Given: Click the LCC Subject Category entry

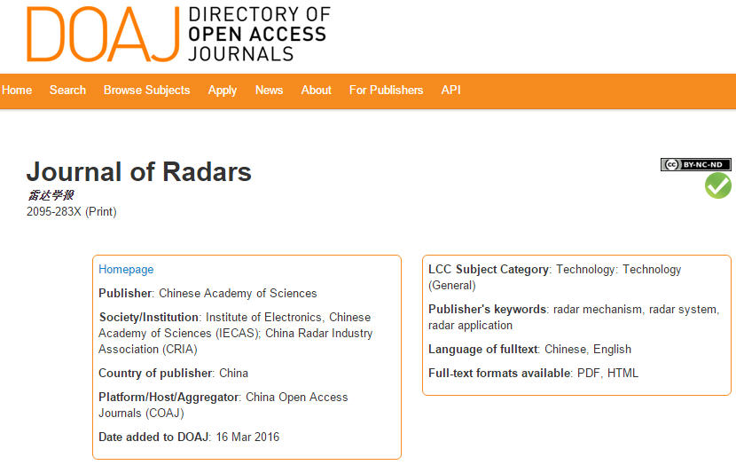Looking at the screenshot, I should (554, 277).
